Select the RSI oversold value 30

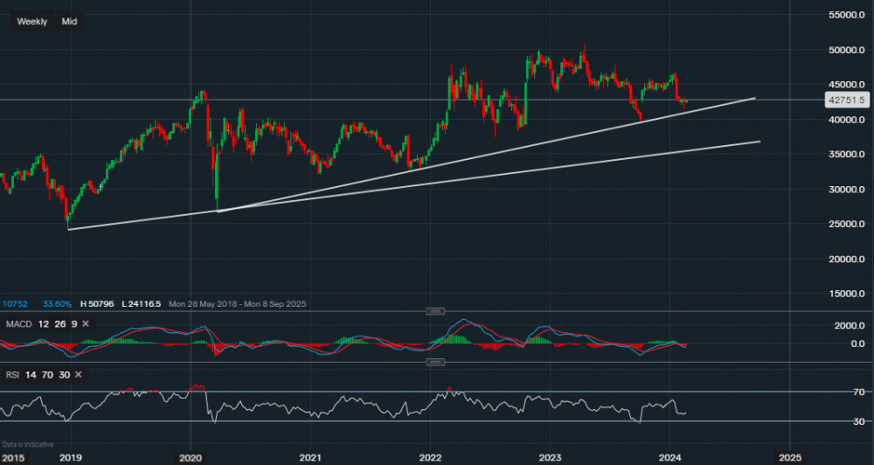(63, 375)
